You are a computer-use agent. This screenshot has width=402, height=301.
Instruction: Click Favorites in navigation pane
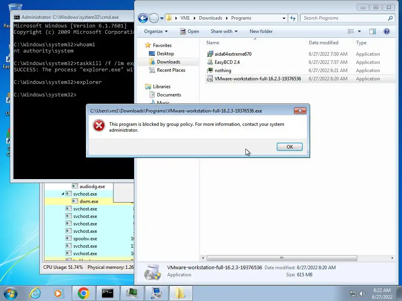[162, 45]
